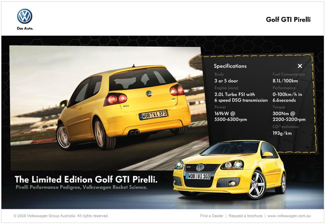Click the front alloy wheel of the small car
This screenshot has height=224, width=326.
pyautogui.click(x=257, y=185)
